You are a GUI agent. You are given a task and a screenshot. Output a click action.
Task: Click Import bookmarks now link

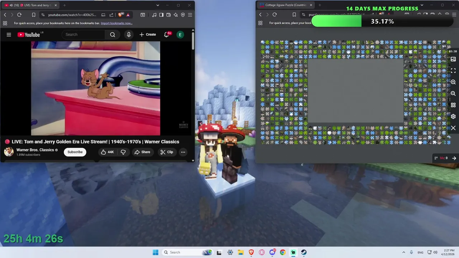(117, 23)
